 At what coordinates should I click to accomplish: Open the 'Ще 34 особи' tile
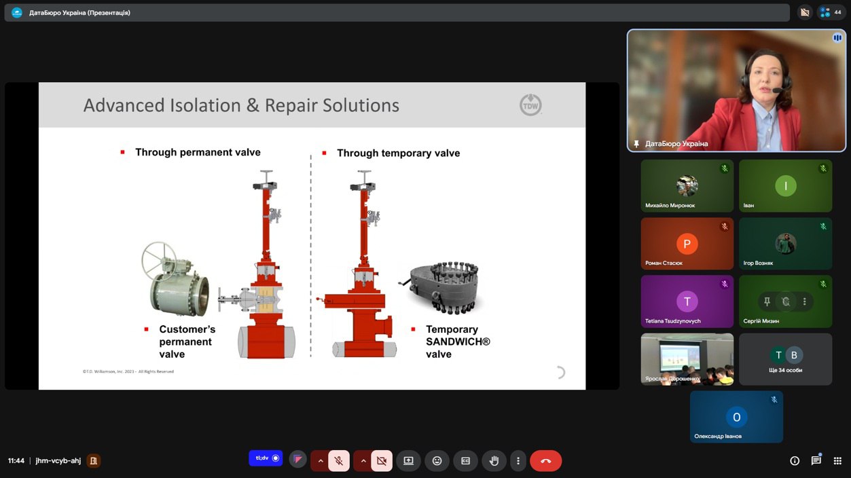point(785,359)
